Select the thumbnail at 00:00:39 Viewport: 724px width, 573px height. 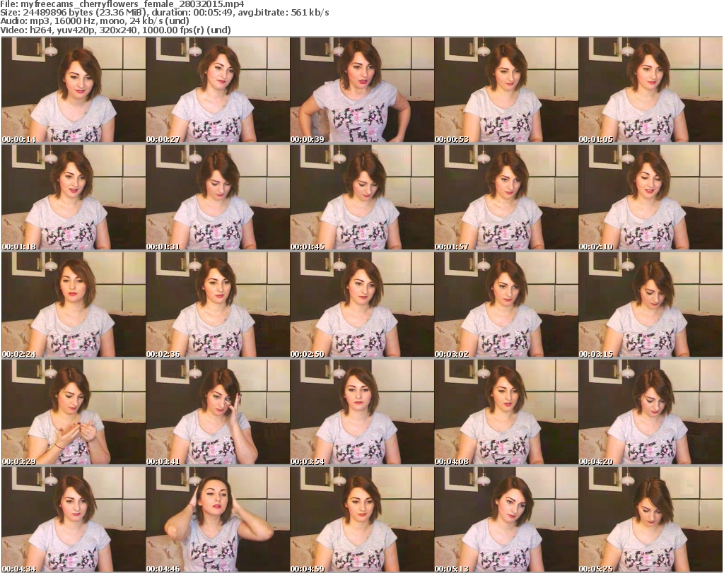362,90
